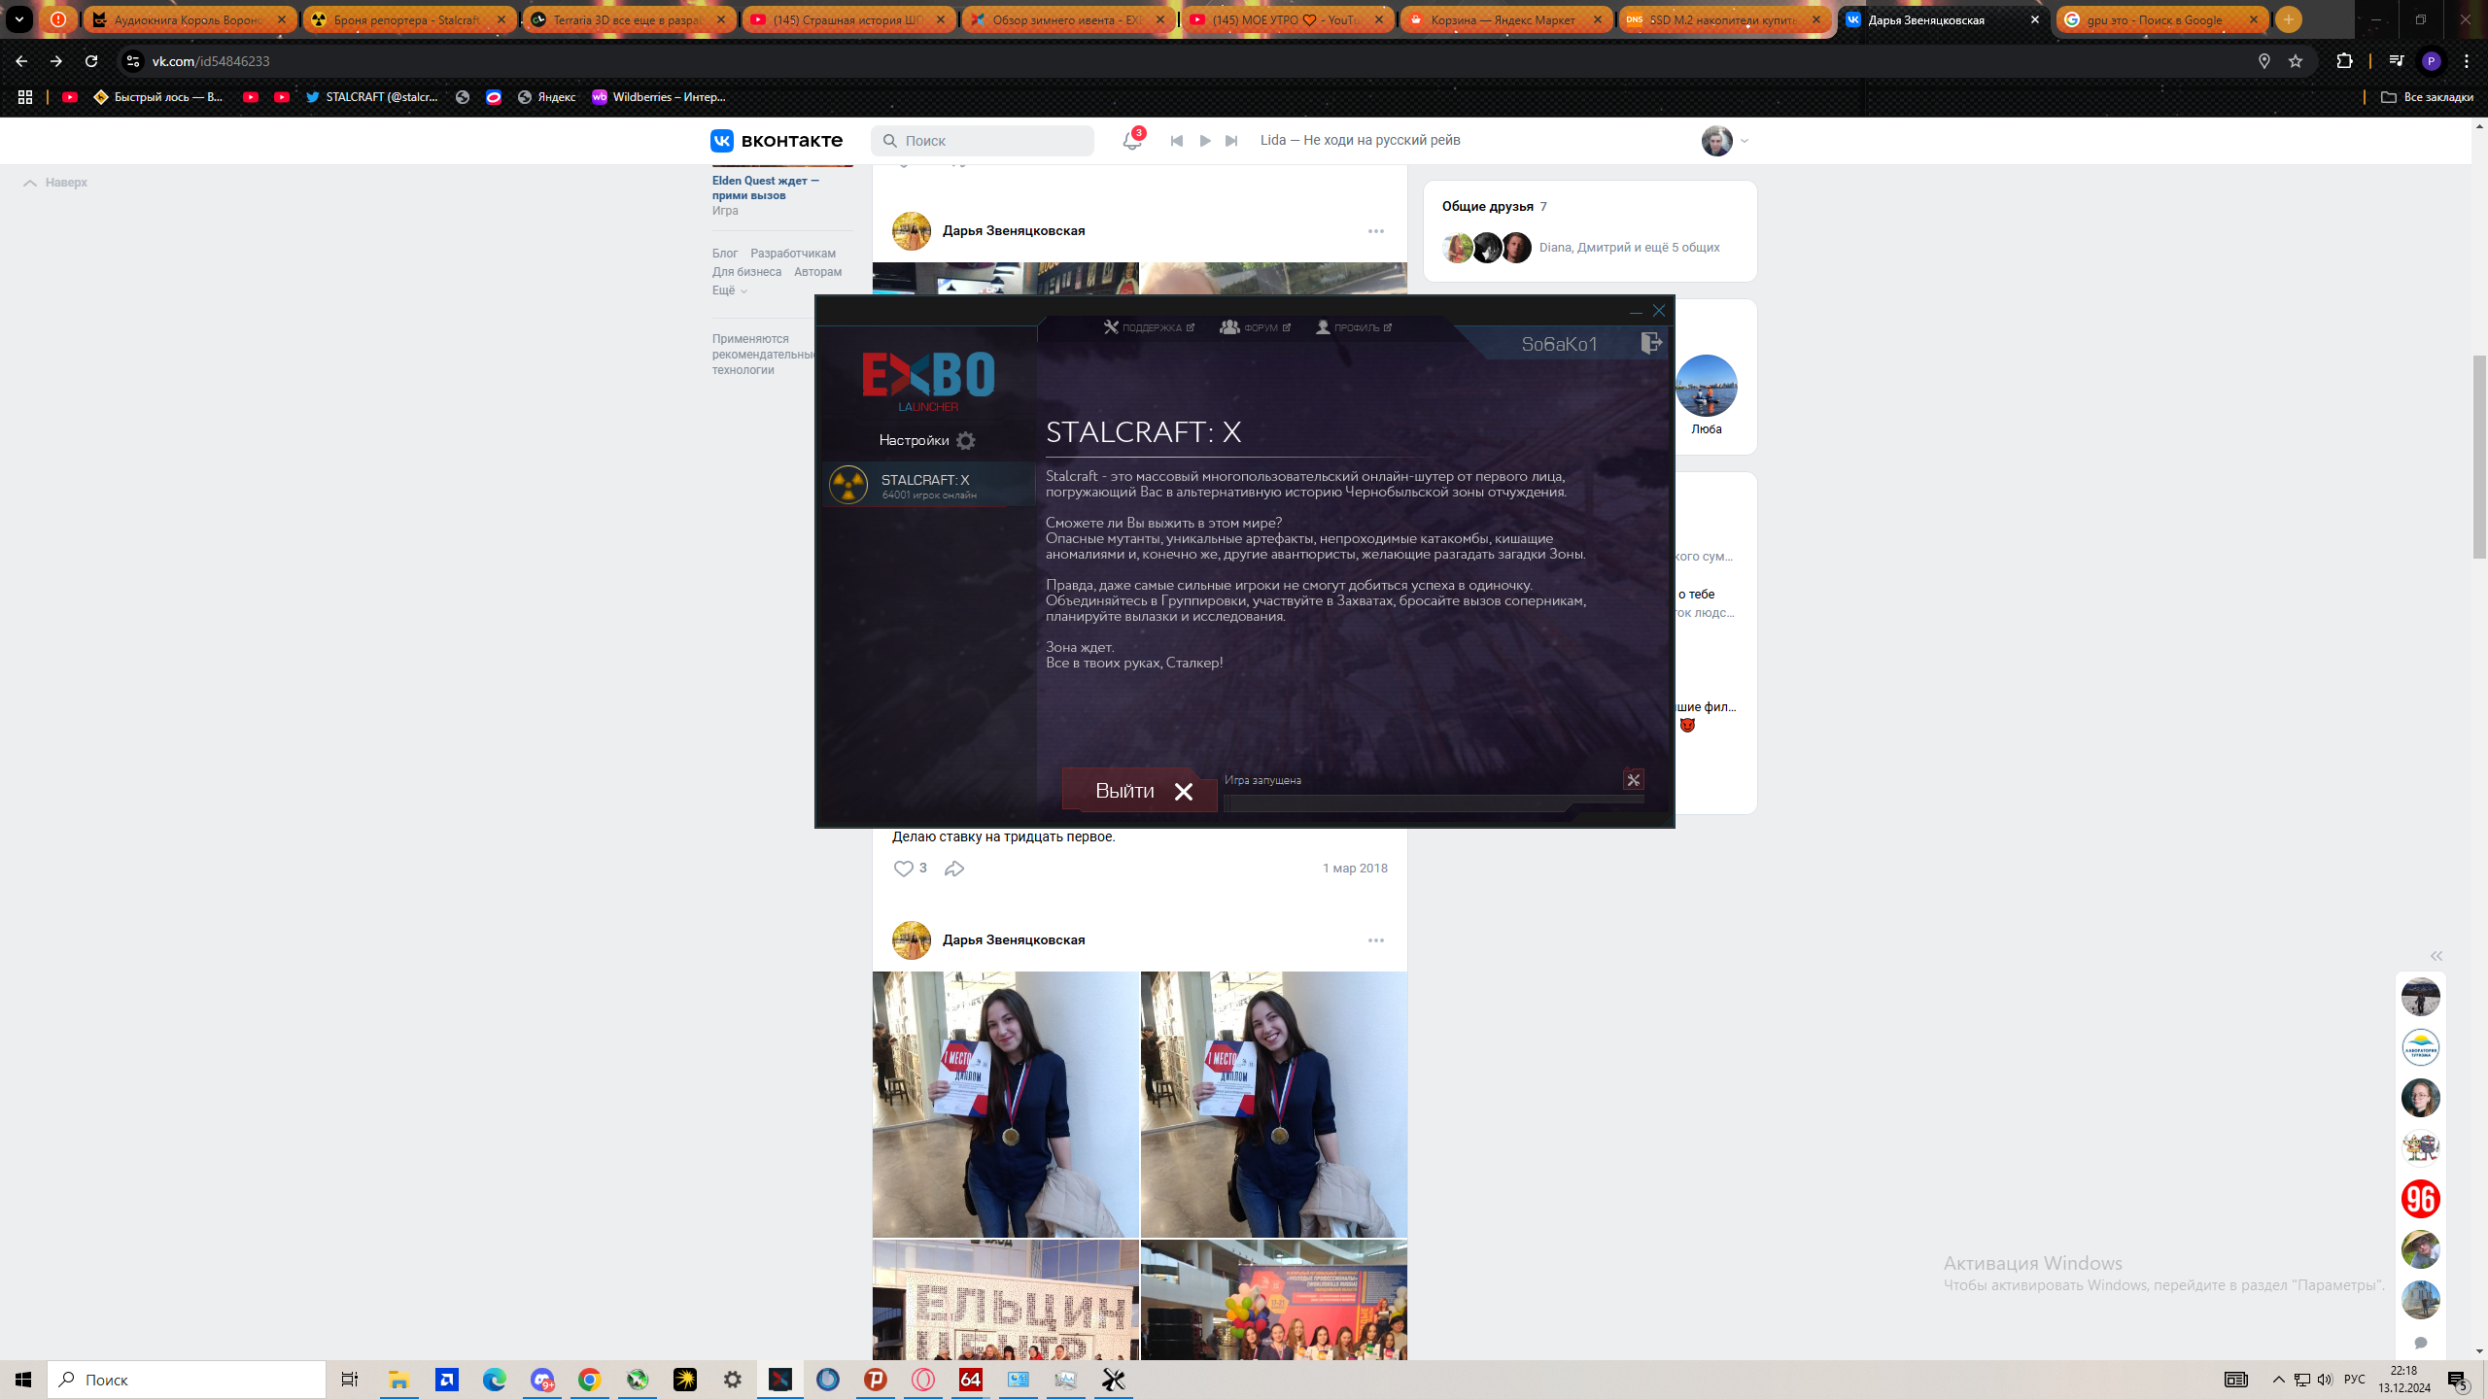Open Блог footer link
2488x1399 pixels.
(725, 254)
